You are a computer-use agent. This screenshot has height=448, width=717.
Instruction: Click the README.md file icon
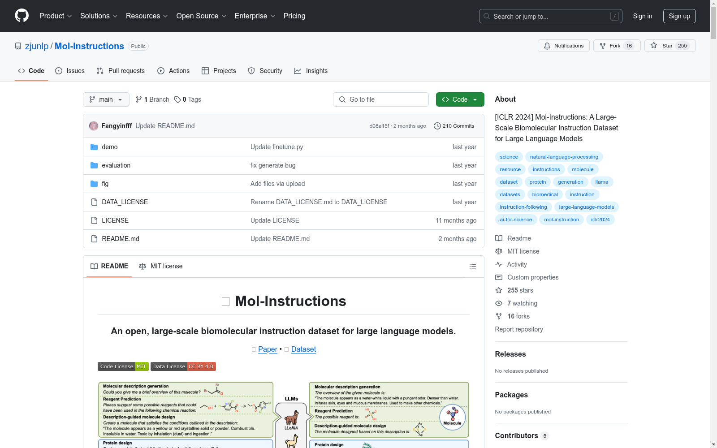tap(94, 239)
